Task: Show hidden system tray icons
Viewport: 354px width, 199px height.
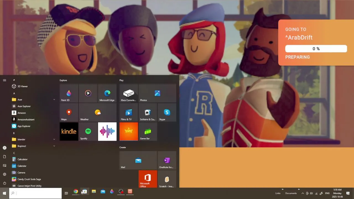Action: tap(303, 193)
